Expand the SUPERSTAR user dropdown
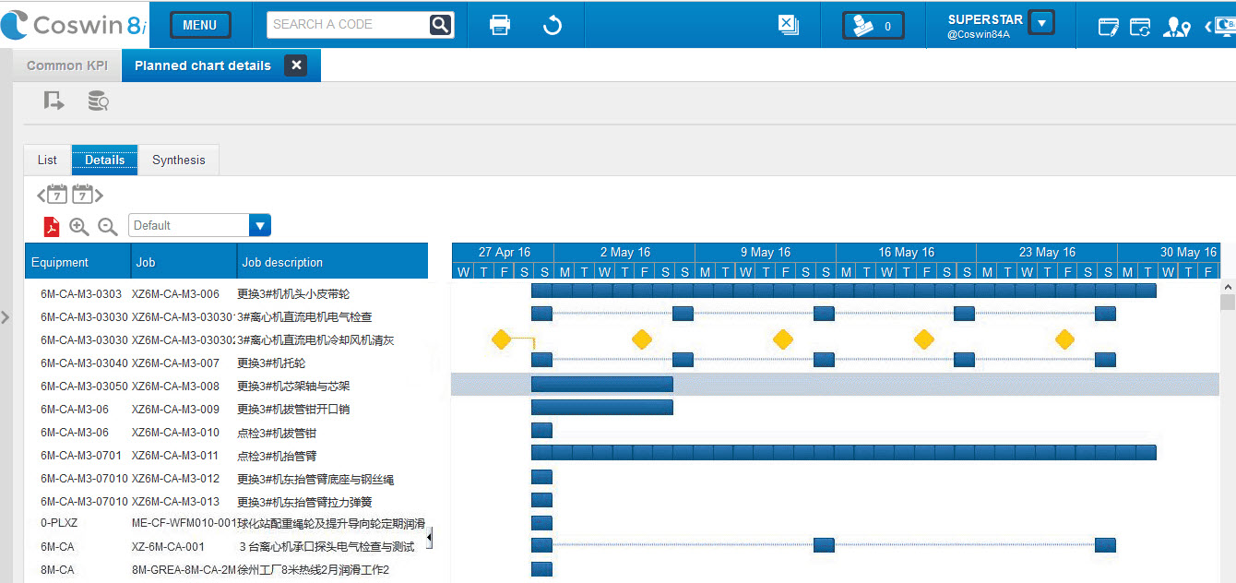Viewport: 1236px width, 583px height. [x=1041, y=22]
